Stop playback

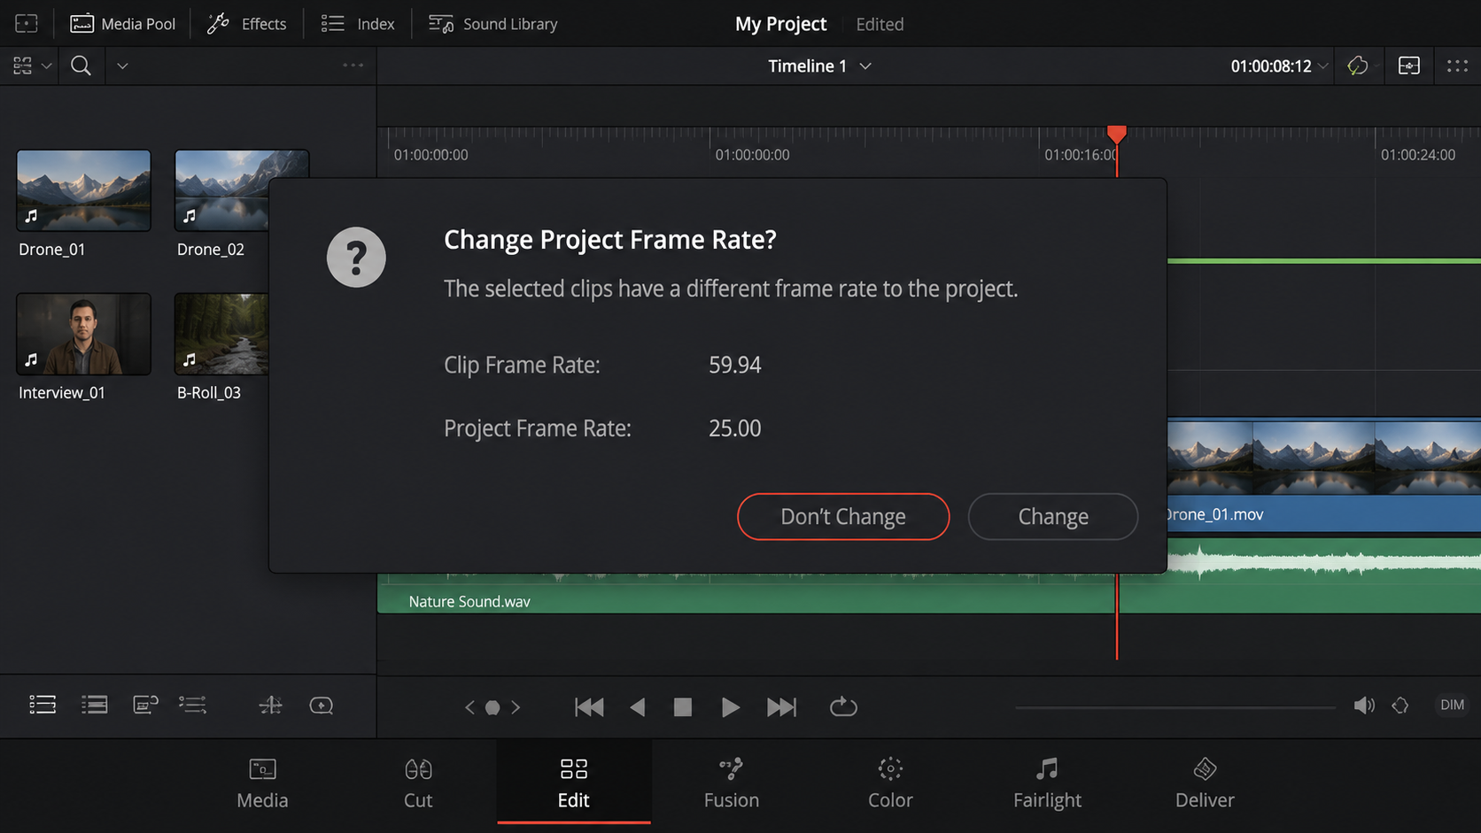682,706
